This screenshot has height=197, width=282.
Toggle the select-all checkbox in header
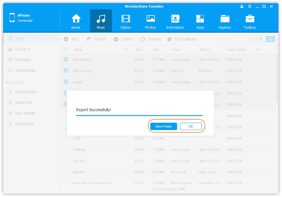[66, 50]
